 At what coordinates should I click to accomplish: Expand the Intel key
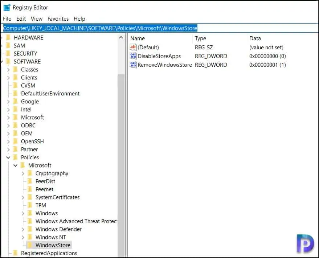point(8,110)
